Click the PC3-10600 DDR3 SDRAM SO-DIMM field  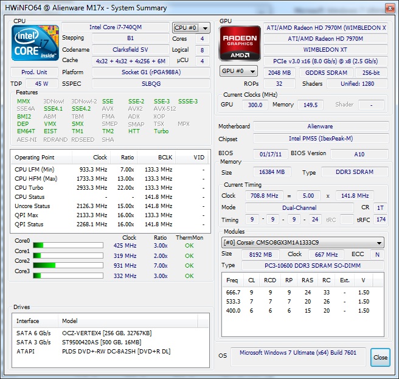point(313,266)
